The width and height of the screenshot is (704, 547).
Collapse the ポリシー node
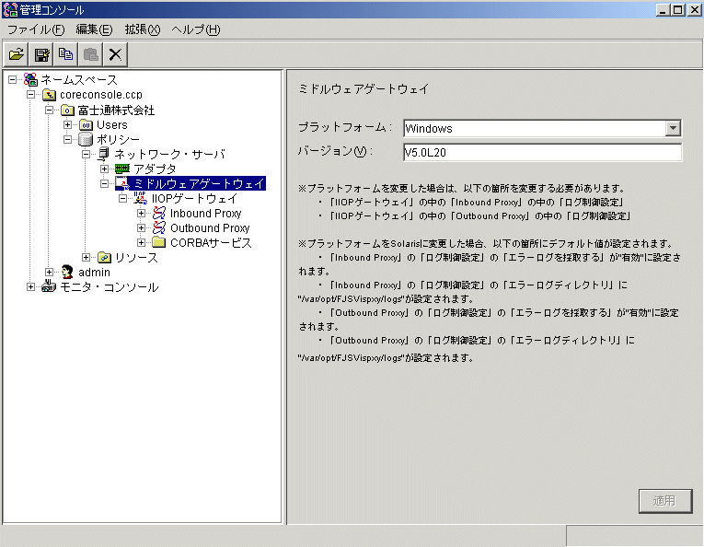click(x=68, y=139)
